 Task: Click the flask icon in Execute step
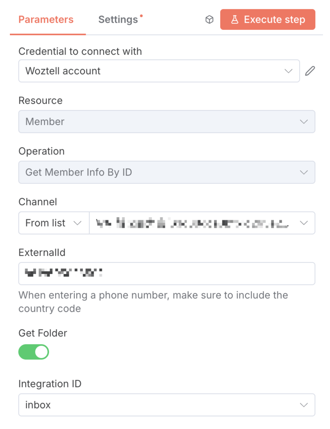[235, 20]
